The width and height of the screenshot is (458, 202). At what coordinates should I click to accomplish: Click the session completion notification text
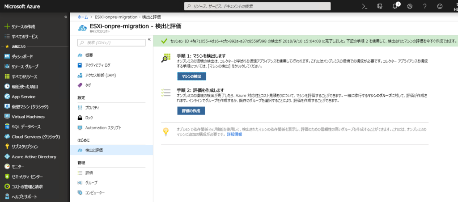313,41
